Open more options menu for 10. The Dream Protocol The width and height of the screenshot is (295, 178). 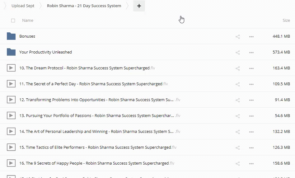[x=251, y=68]
